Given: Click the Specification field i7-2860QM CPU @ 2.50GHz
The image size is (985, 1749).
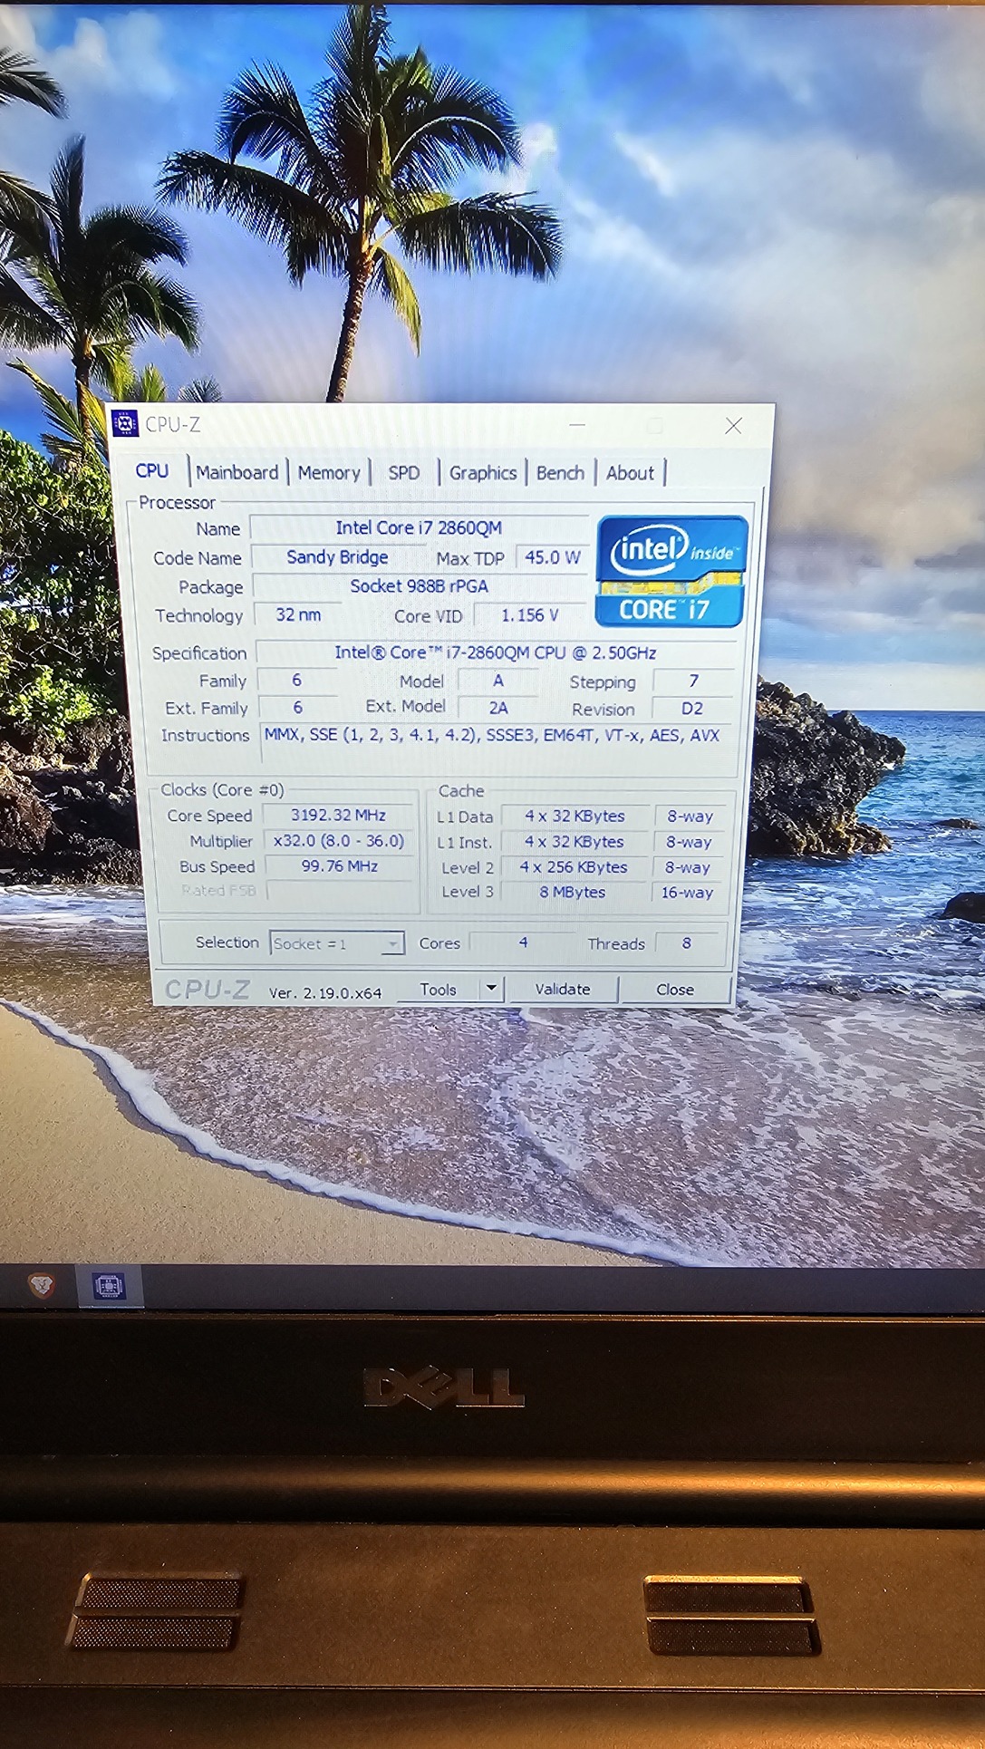Looking at the screenshot, I should coord(496,652).
